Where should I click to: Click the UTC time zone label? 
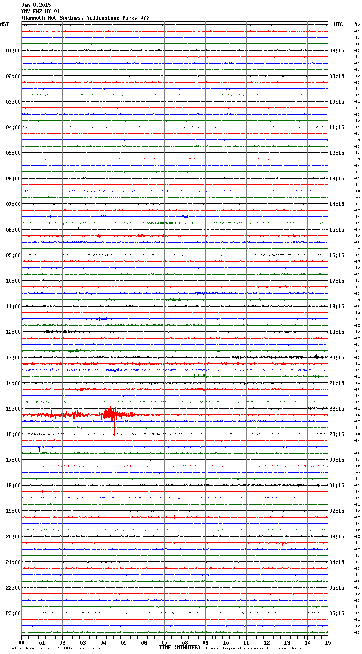[x=339, y=24]
